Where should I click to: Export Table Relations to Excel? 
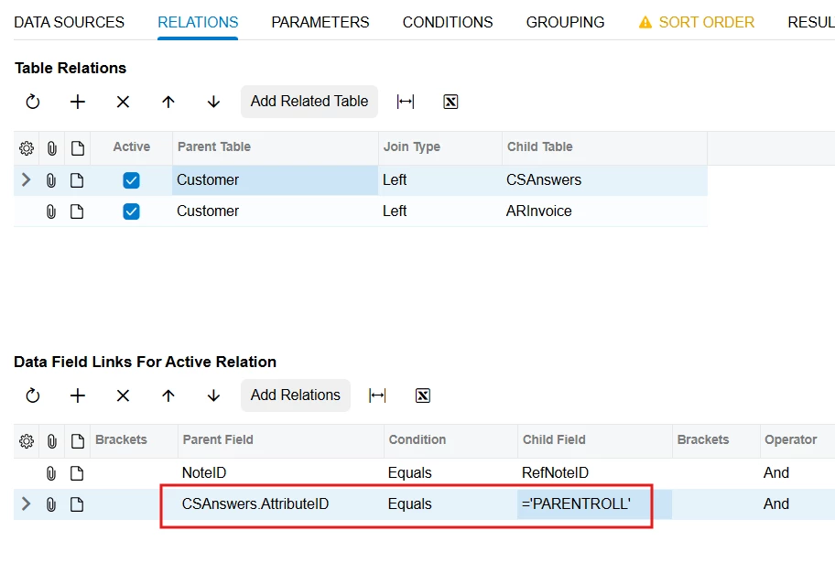[450, 102]
